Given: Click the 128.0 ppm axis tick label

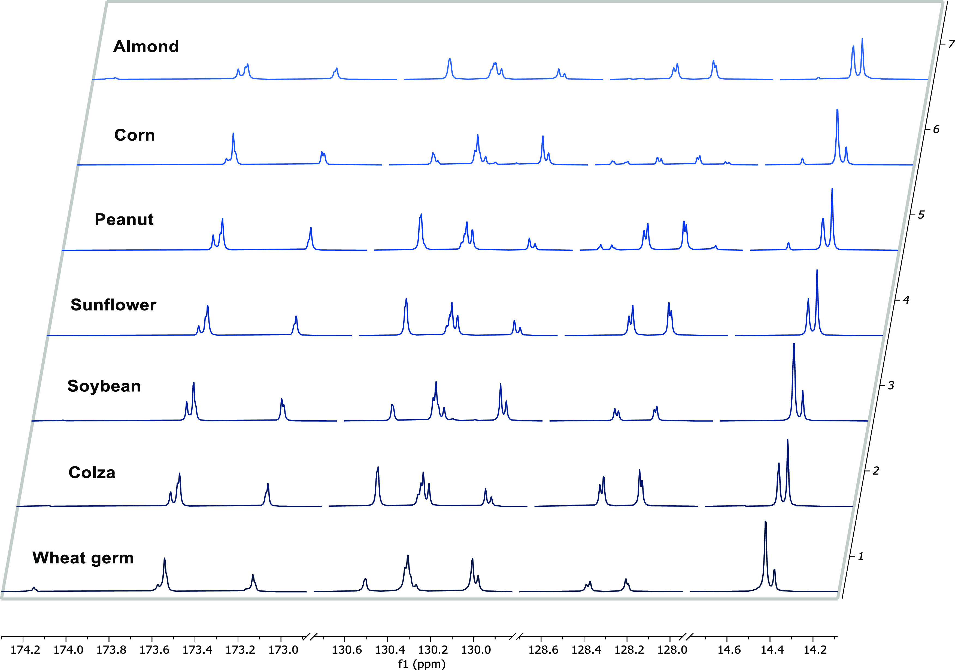Looking at the screenshot, I should coord(672,650).
